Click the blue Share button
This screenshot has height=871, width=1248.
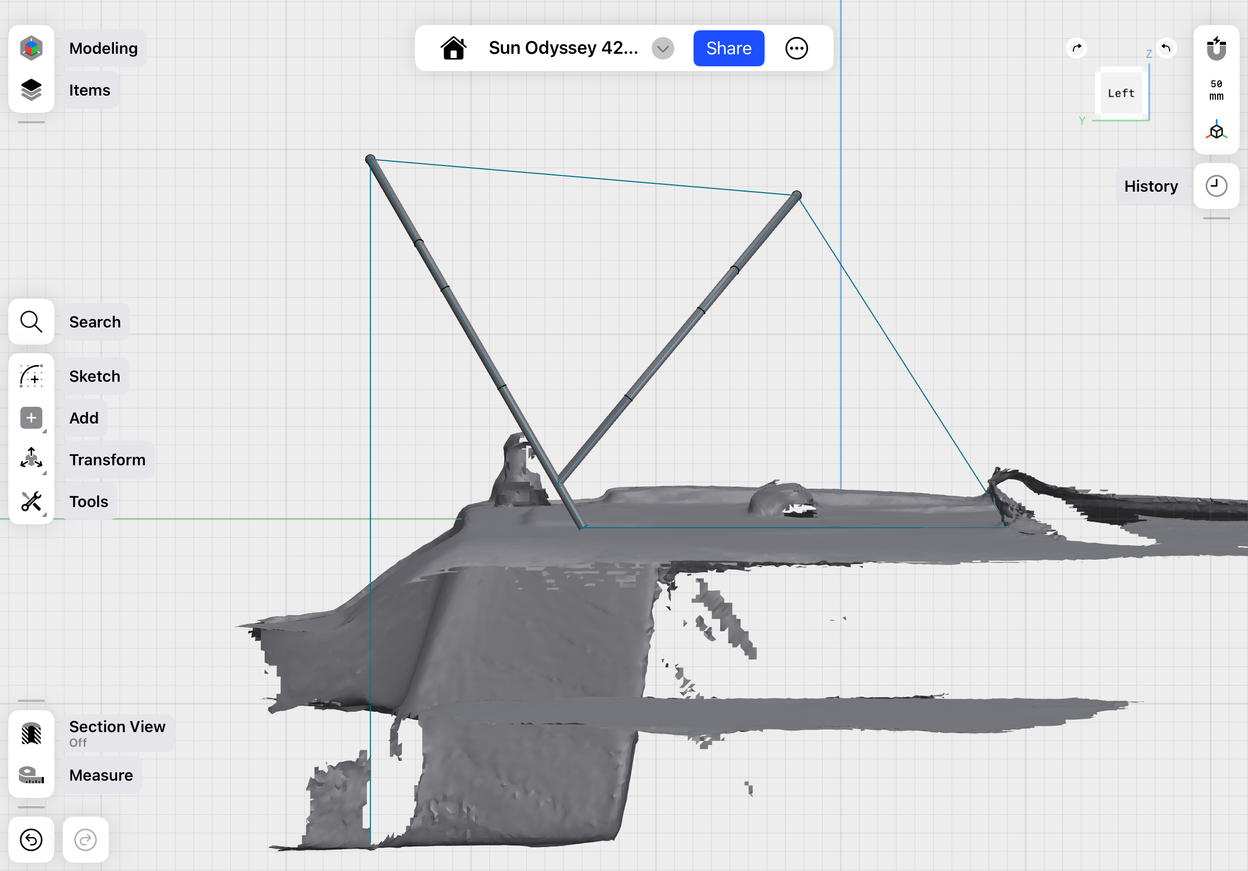point(729,49)
